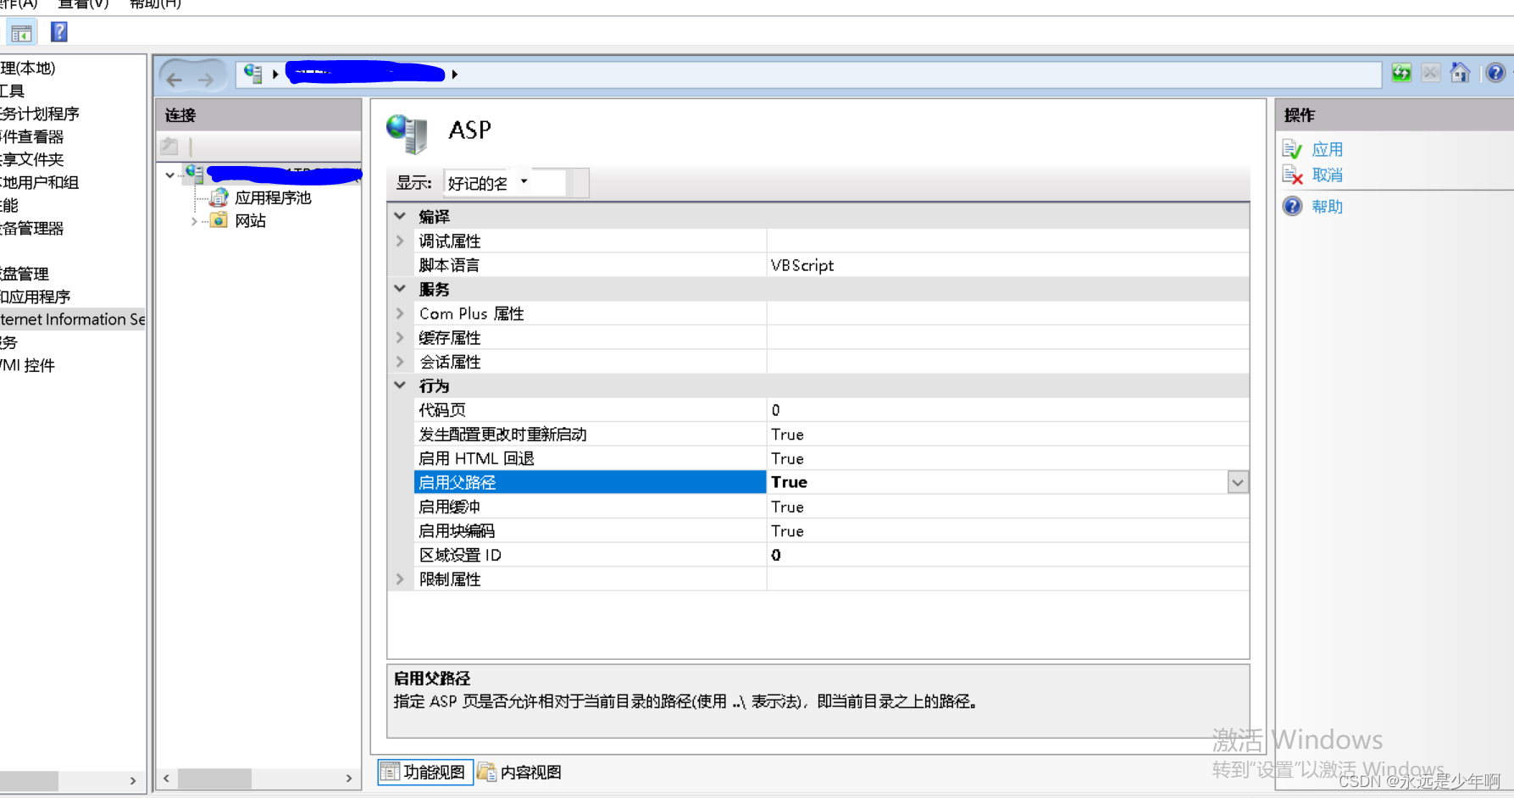1514x798 pixels.
Task: Select 事件查看器 in left tree
Action: pos(32,136)
